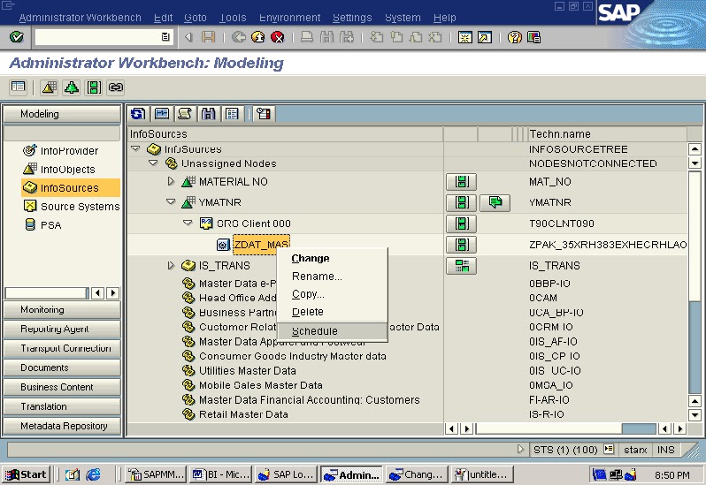Choose Delete from context menu

click(308, 312)
